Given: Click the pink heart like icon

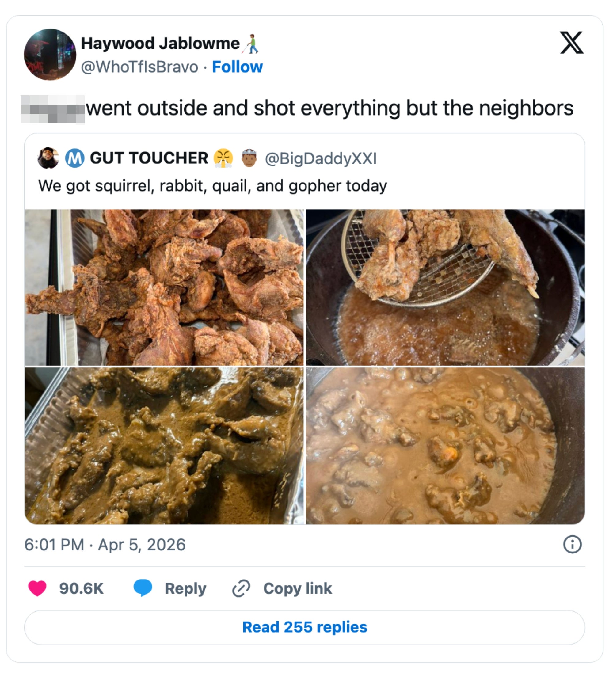Looking at the screenshot, I should coord(37,588).
